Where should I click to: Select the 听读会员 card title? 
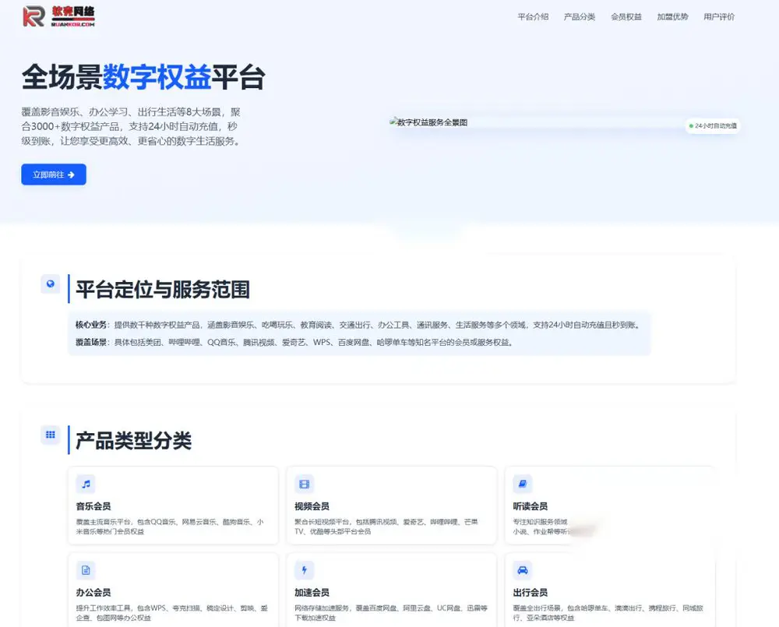(530, 506)
